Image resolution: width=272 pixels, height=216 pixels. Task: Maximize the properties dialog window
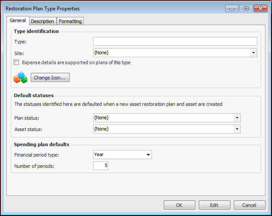coord(246,8)
